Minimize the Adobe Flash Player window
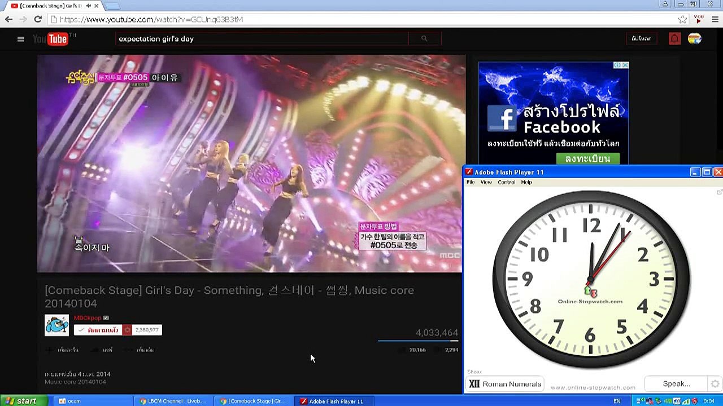Image resolution: width=723 pixels, height=406 pixels. [x=695, y=172]
